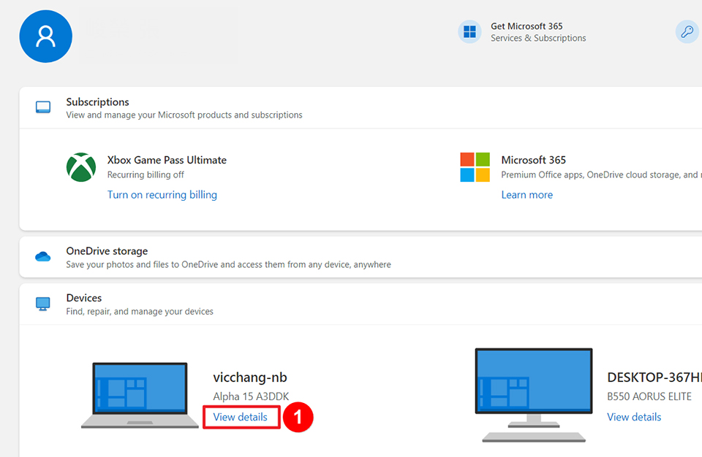Open OneDrive via the cloud icon
Viewport: 702px width, 457px height.
tap(42, 256)
